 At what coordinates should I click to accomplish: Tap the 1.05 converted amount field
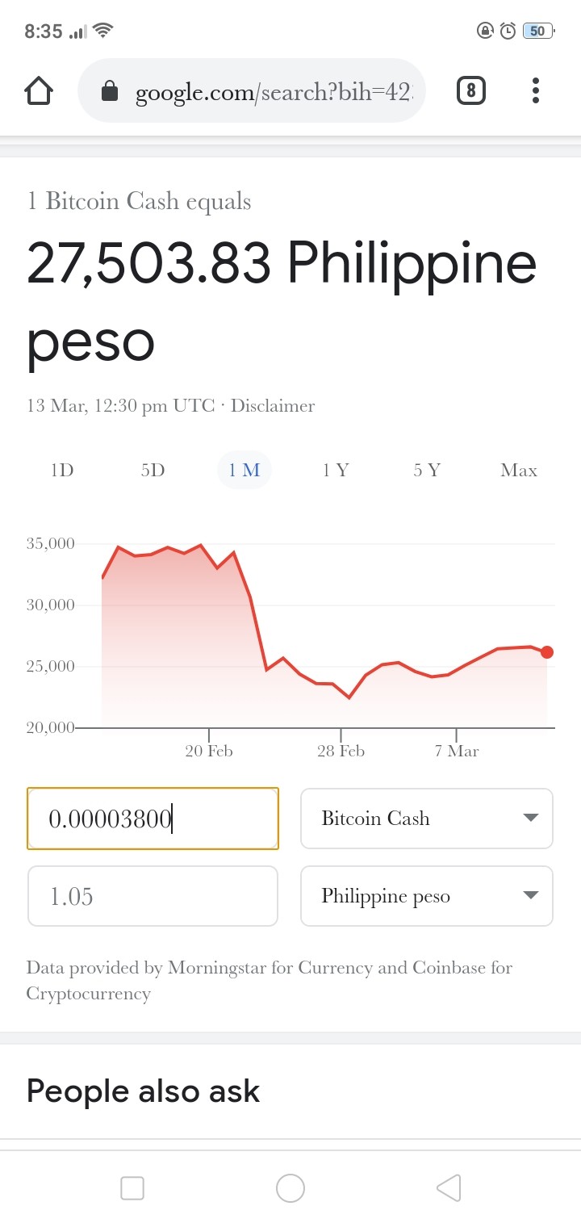click(x=153, y=896)
